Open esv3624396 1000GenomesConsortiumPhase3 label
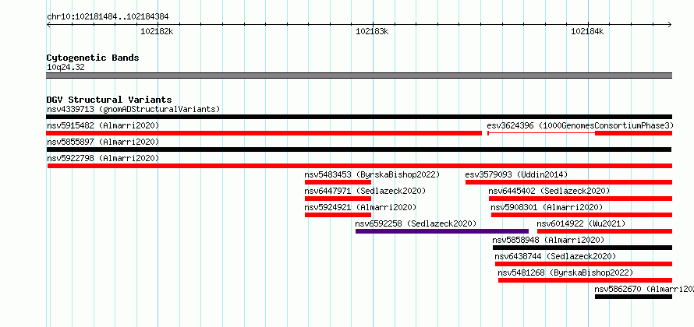 coord(580,125)
